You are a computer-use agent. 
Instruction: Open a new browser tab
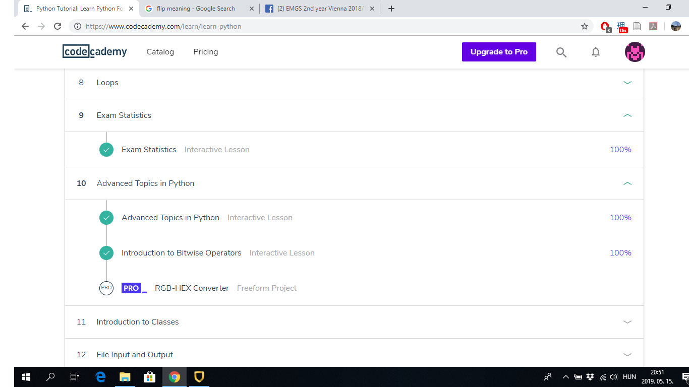(x=391, y=9)
